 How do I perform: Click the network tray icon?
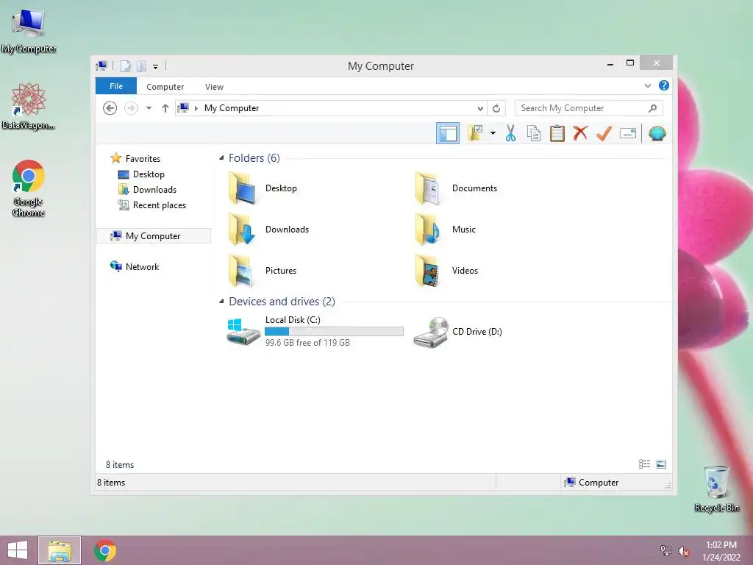click(x=666, y=551)
